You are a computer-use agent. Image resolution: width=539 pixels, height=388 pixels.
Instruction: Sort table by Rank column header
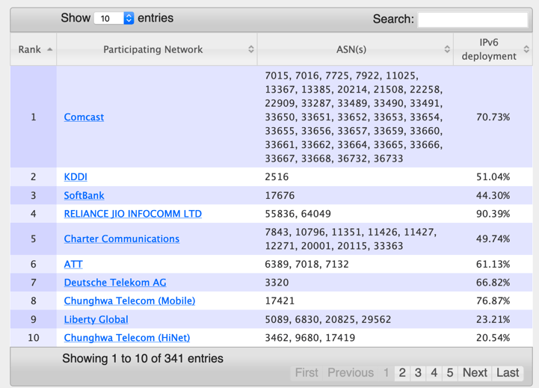[x=34, y=49]
